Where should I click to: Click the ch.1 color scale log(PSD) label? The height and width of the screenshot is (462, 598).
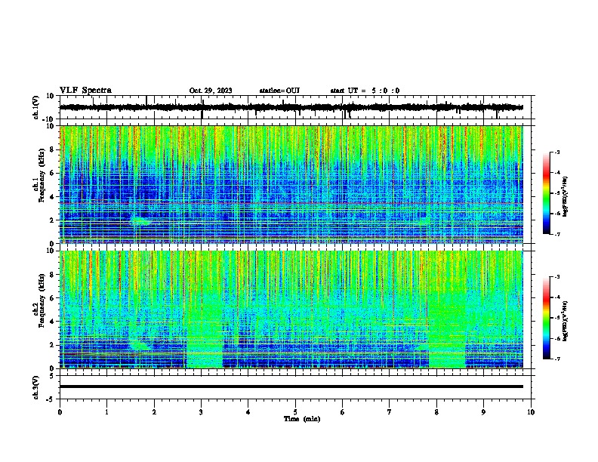click(x=565, y=196)
